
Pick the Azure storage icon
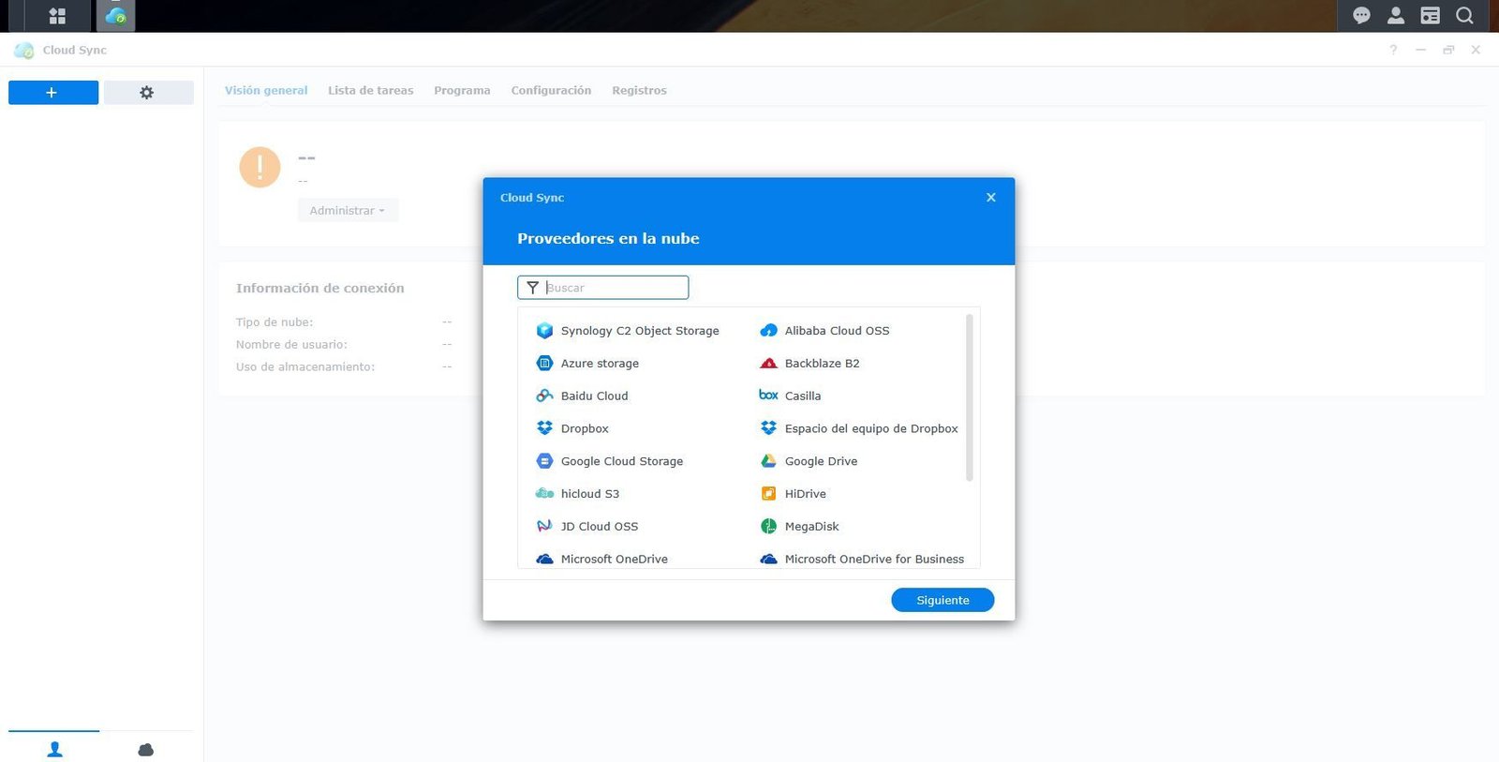click(544, 364)
